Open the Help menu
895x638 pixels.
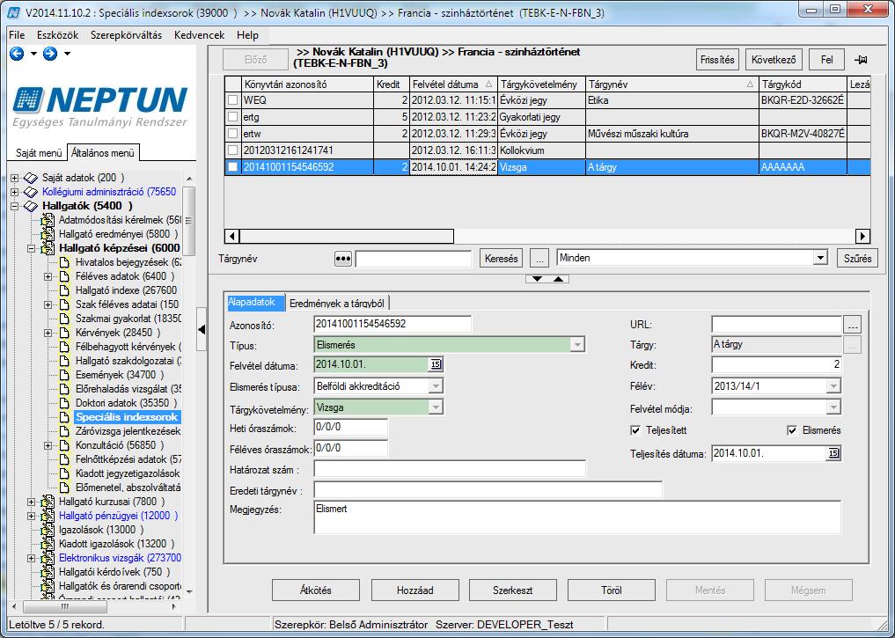tap(247, 35)
